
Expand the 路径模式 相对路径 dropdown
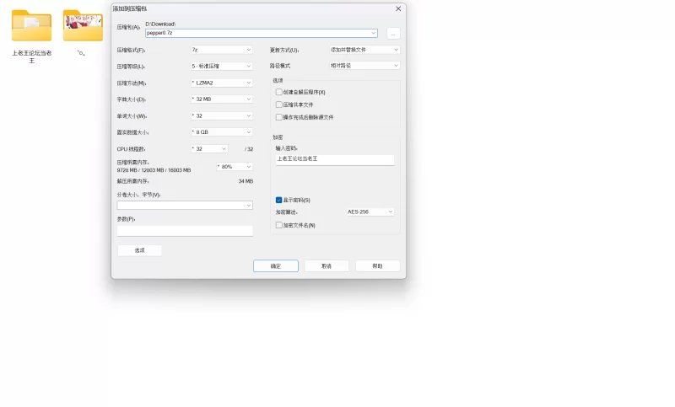pos(364,65)
